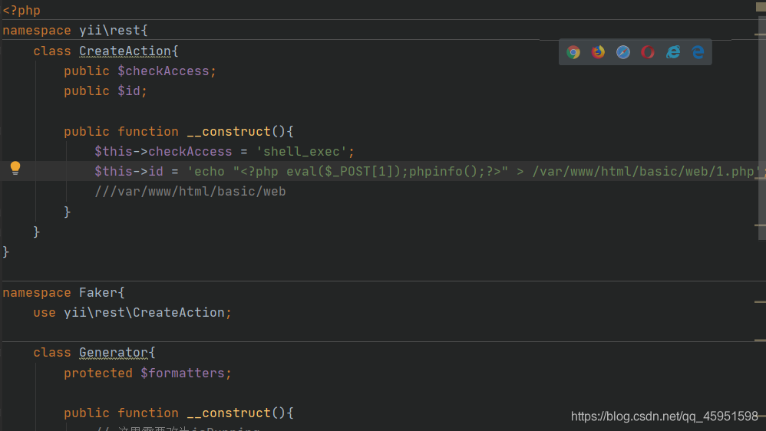This screenshot has width=766, height=431.
Task: Click the Generator class name
Action: coord(114,353)
